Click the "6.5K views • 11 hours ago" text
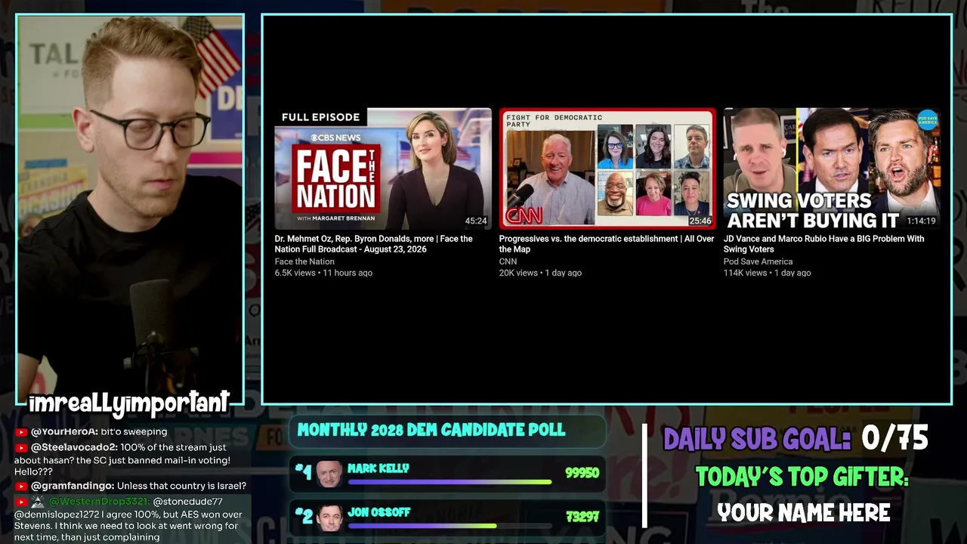967x544 pixels. click(x=323, y=273)
